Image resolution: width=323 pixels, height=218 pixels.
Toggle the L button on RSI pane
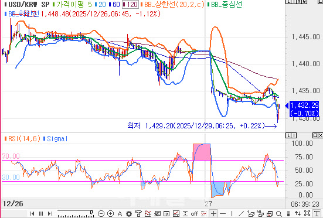pos(288,135)
